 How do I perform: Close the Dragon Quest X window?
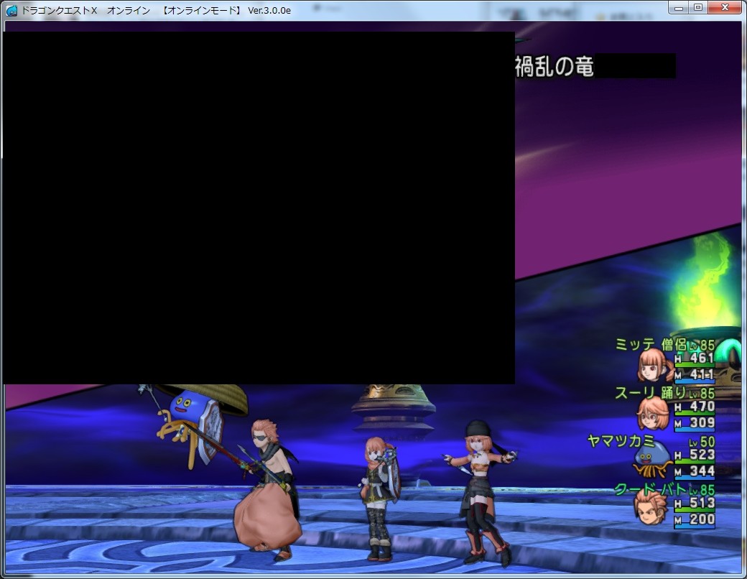[x=725, y=8]
